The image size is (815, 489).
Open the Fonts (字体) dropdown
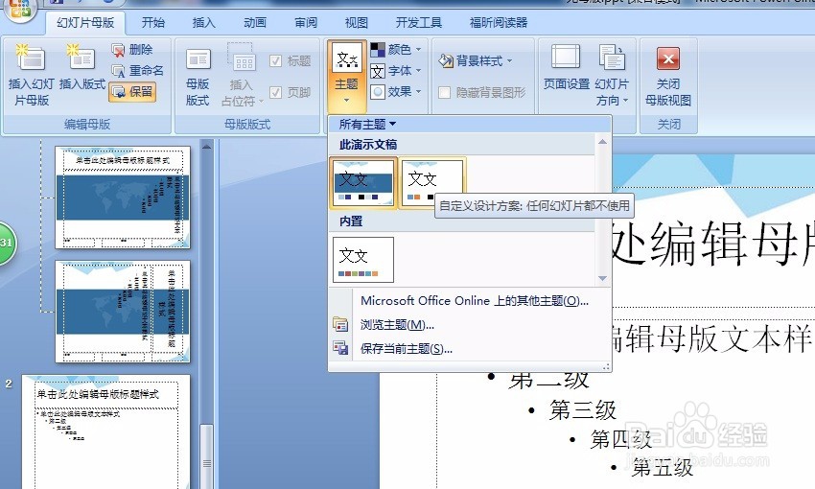click(x=396, y=71)
